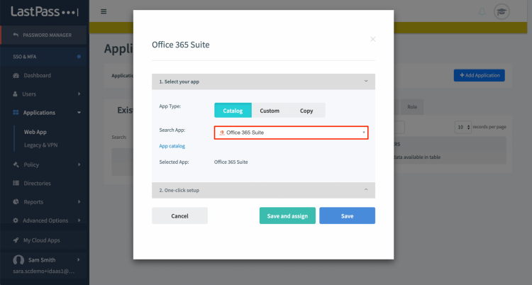Open My Cloud Apps

click(41, 240)
